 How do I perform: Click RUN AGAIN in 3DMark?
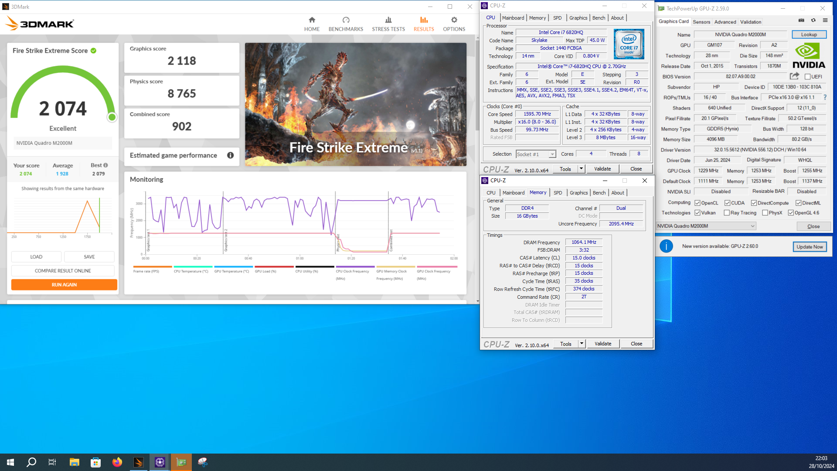tap(64, 285)
